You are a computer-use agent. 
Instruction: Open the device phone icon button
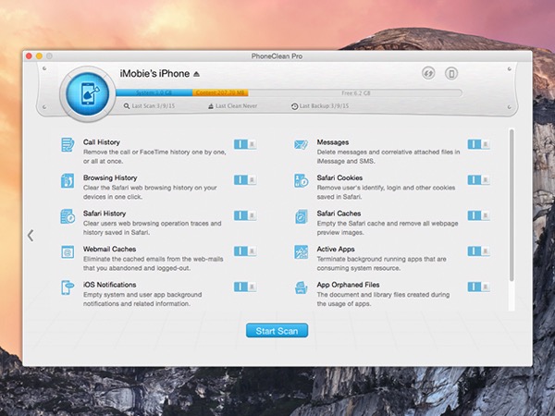[x=451, y=73]
